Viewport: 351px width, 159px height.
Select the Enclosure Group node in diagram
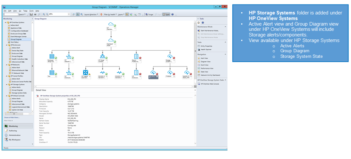click(52, 57)
